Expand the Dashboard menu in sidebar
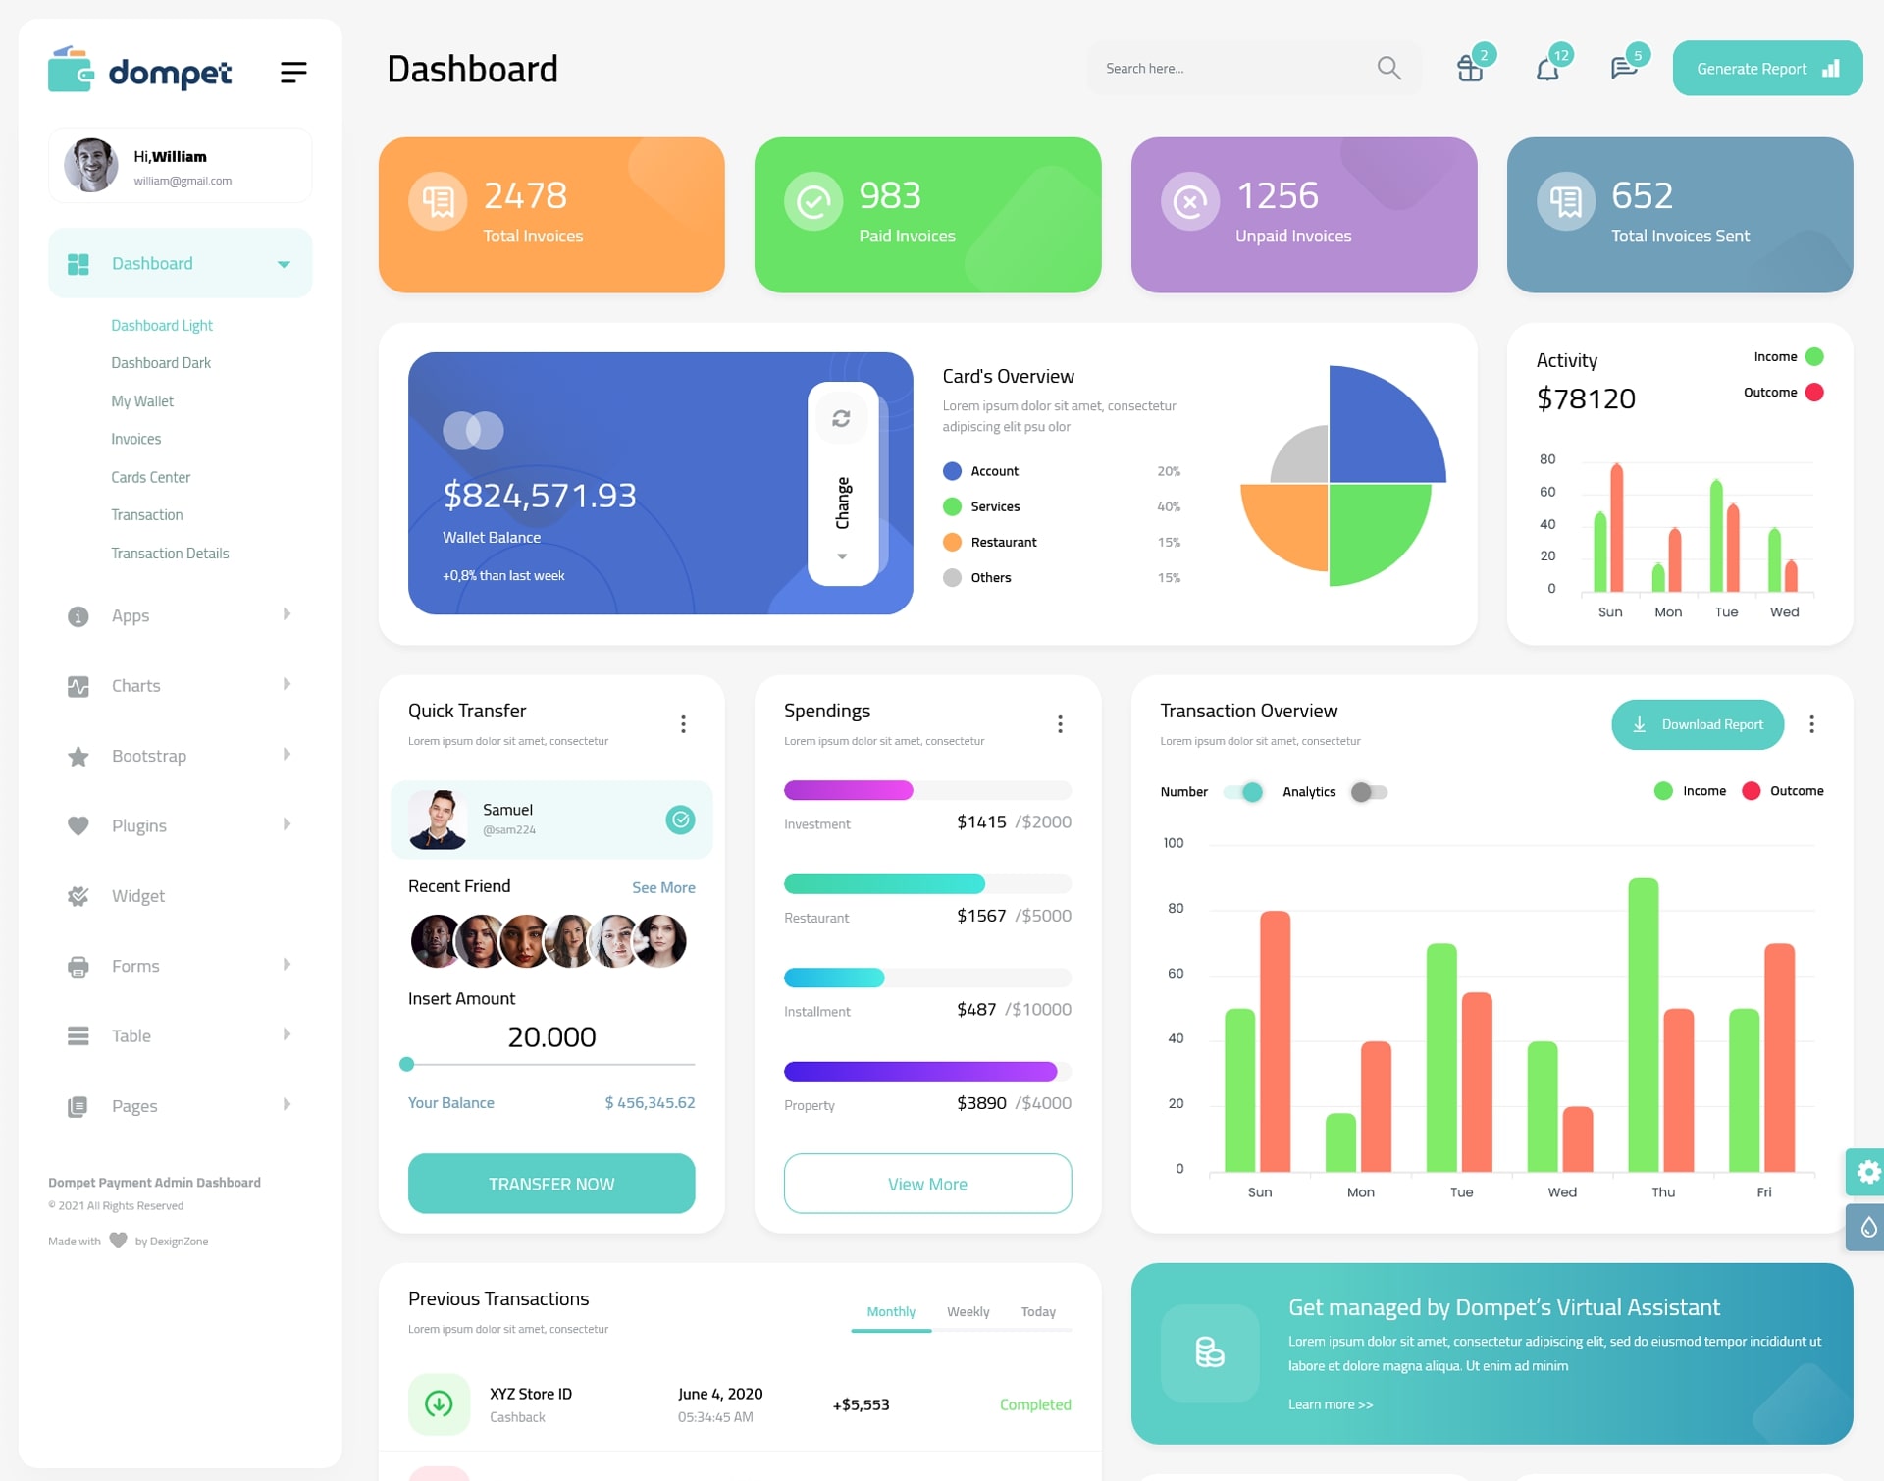The width and height of the screenshot is (1884, 1481). point(280,265)
